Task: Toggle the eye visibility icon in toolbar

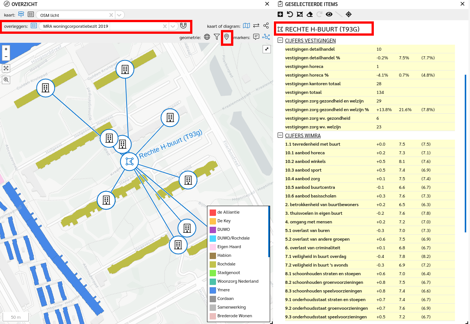Action: click(329, 14)
